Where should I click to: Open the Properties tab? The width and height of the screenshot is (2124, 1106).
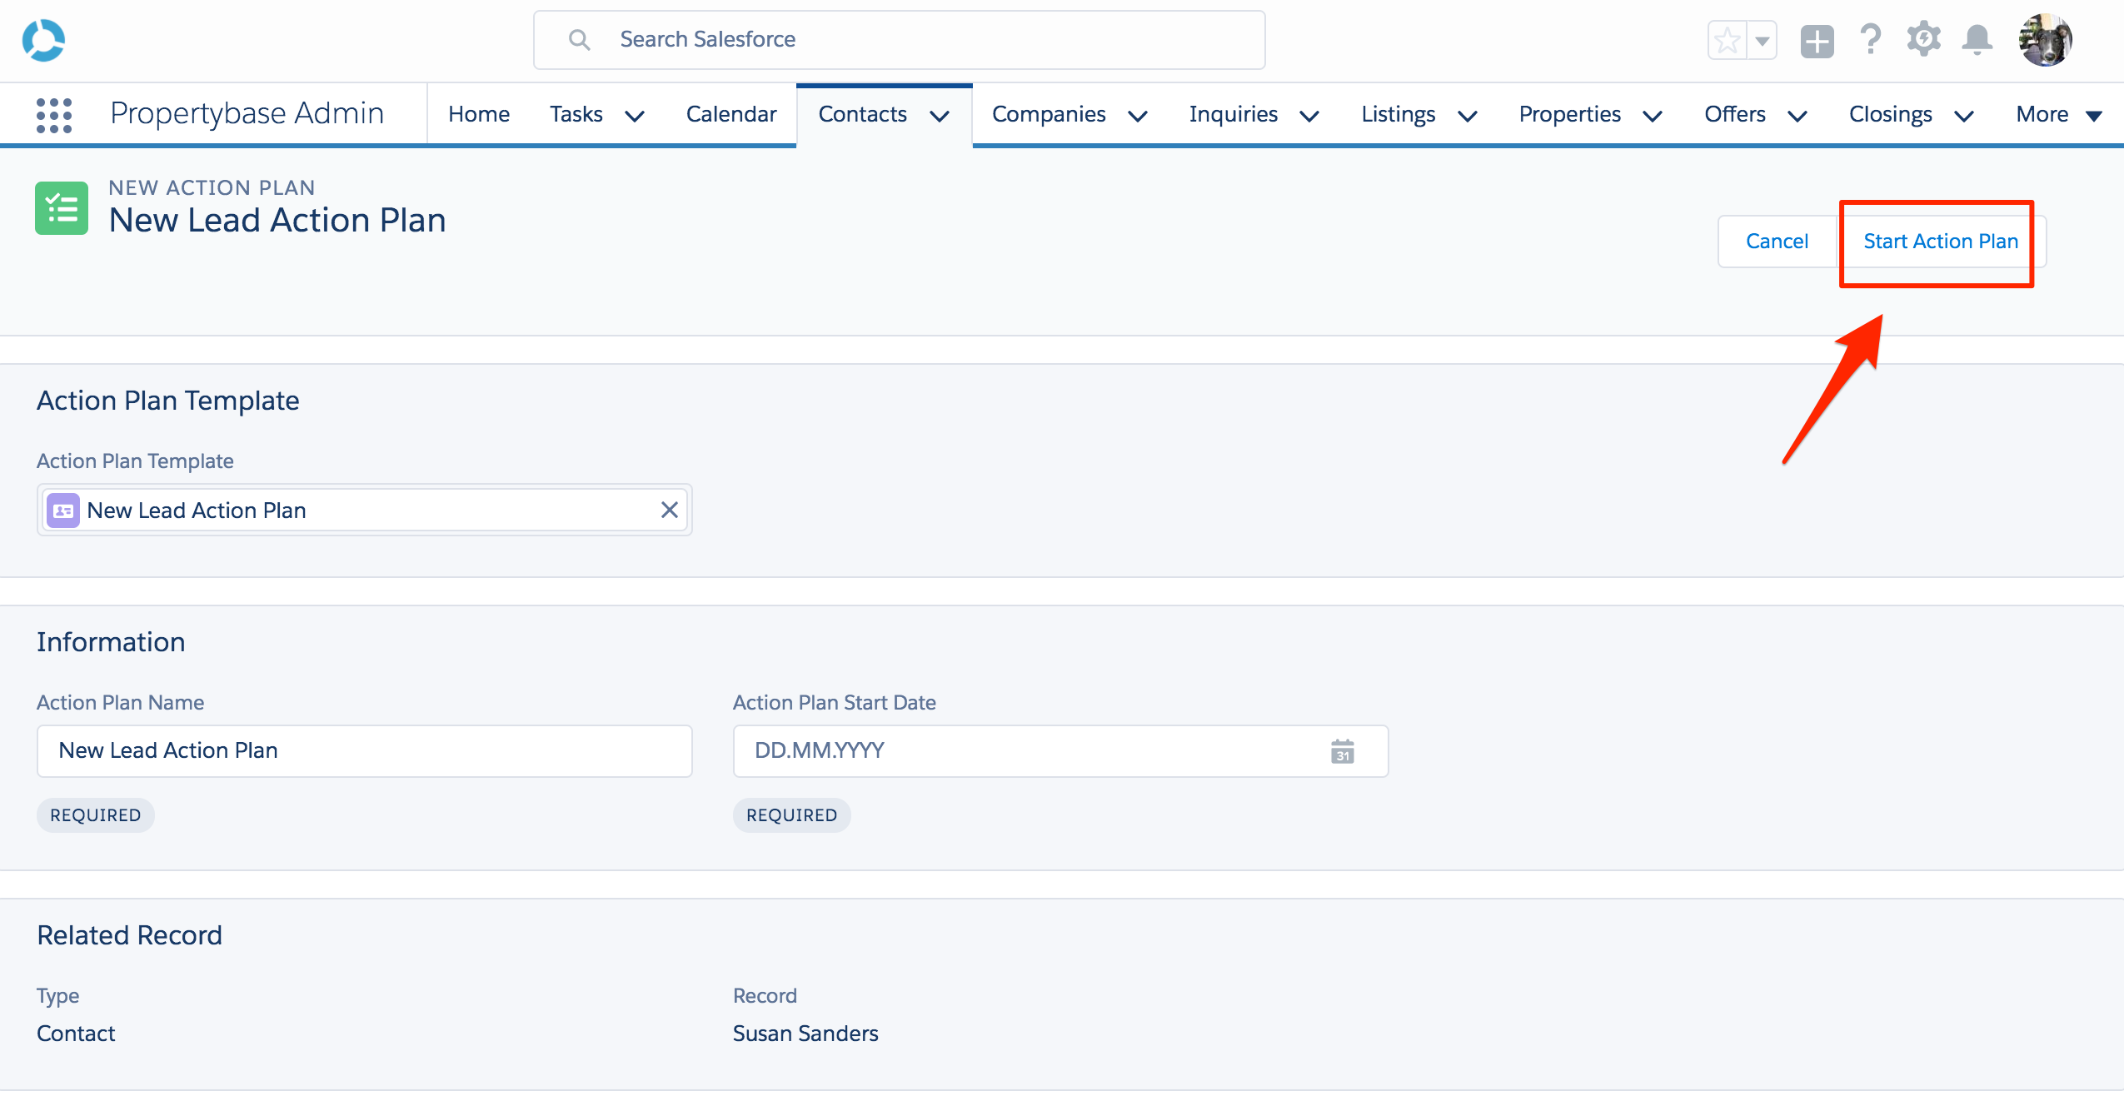tap(1570, 114)
